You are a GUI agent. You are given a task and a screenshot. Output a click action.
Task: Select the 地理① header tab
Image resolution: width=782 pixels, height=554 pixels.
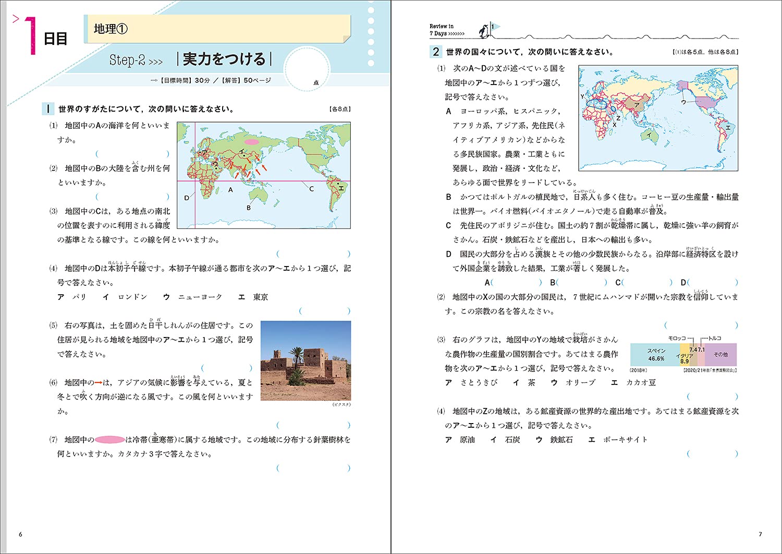coord(217,29)
